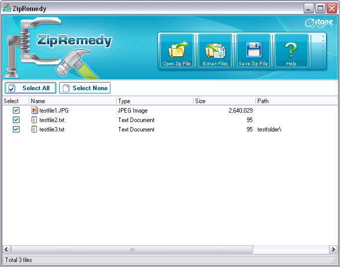
Task: Uncheck the testfile2.txt checkbox
Action: [x=16, y=120]
